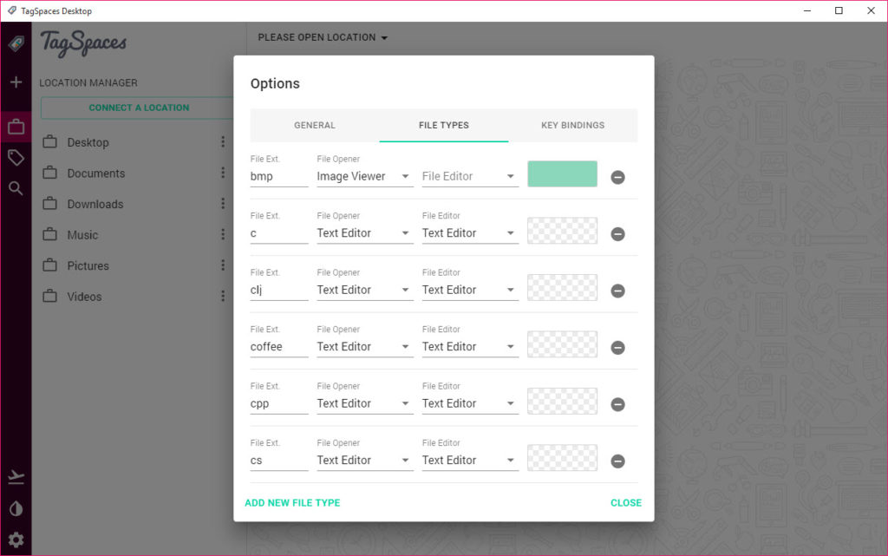Click the coffee file extension field
The height and width of the screenshot is (556, 888).
pos(278,347)
